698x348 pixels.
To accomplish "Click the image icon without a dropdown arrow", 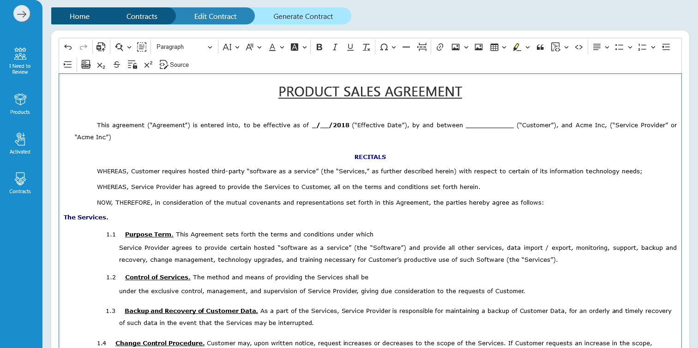I will (479, 47).
